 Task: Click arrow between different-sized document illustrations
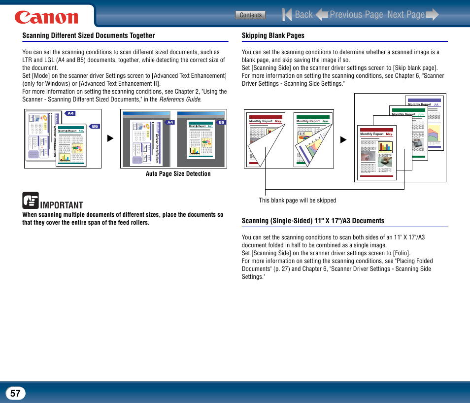click(x=111, y=138)
